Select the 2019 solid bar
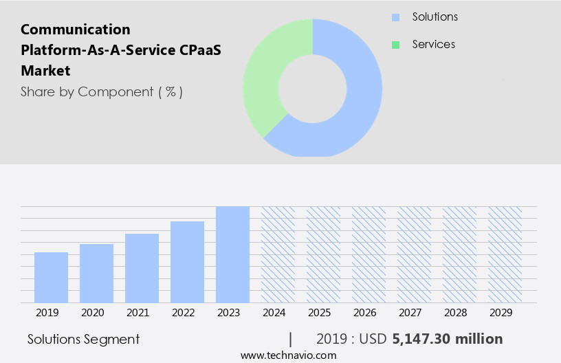The image size is (561, 363). (51, 277)
